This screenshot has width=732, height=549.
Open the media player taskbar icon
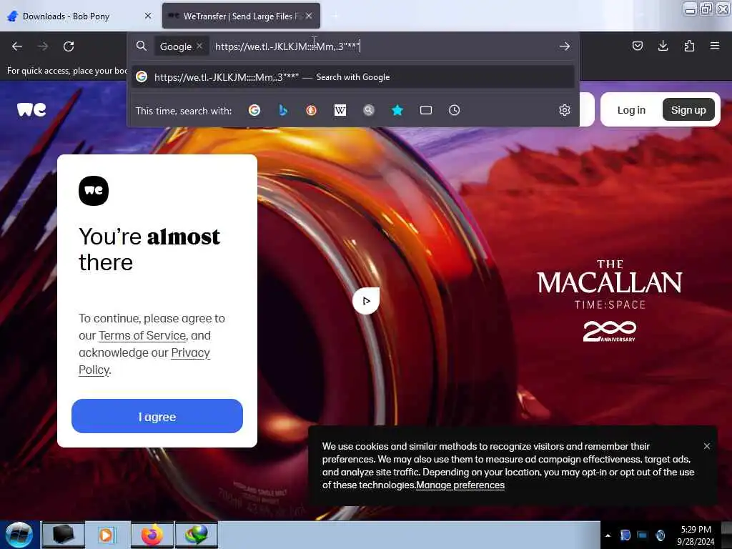point(107,535)
